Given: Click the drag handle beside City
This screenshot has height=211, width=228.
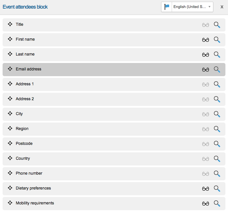Looking at the screenshot, I should pyautogui.click(x=10, y=114).
